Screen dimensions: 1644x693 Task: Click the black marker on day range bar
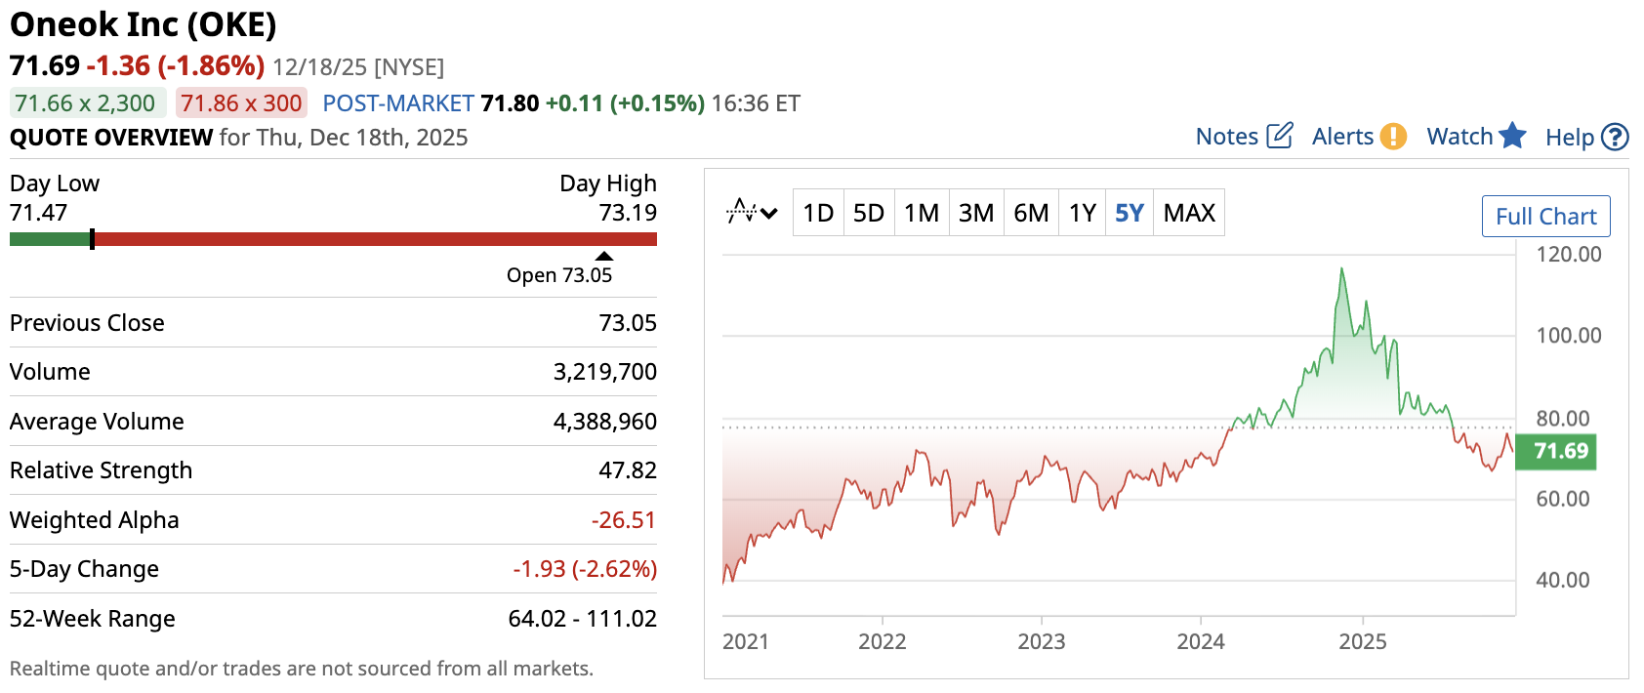click(92, 239)
